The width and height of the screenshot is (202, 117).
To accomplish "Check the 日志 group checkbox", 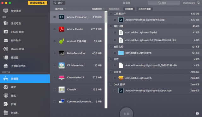I will click(x=111, y=59).
